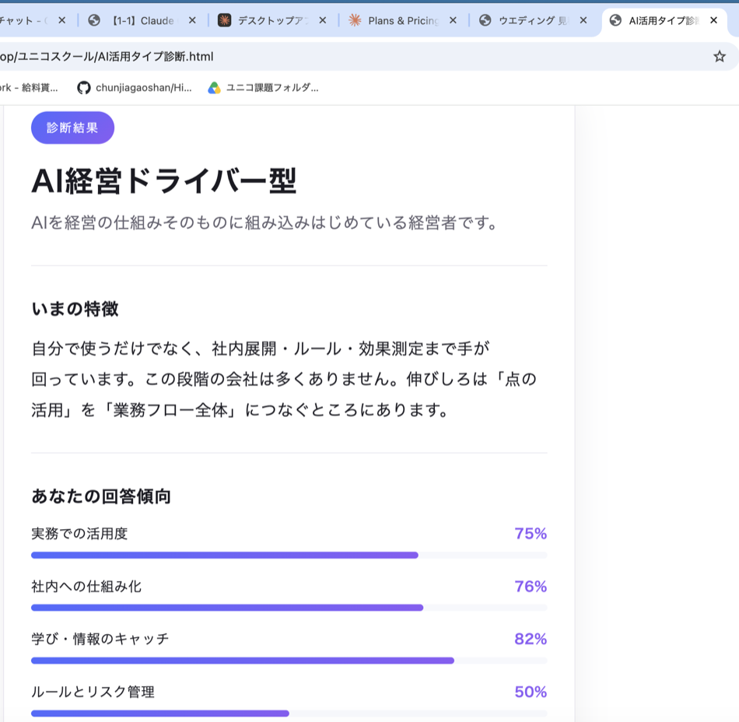Image resolution: width=739 pixels, height=722 pixels.
Task: Click the Google Drive icon in bookmarks bar
Action: [215, 88]
